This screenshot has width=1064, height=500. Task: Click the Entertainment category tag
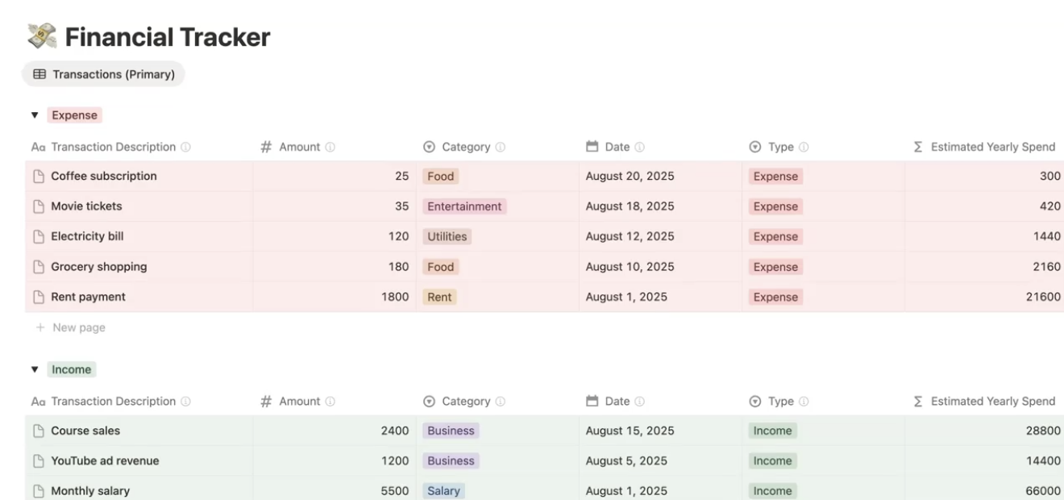coord(464,206)
